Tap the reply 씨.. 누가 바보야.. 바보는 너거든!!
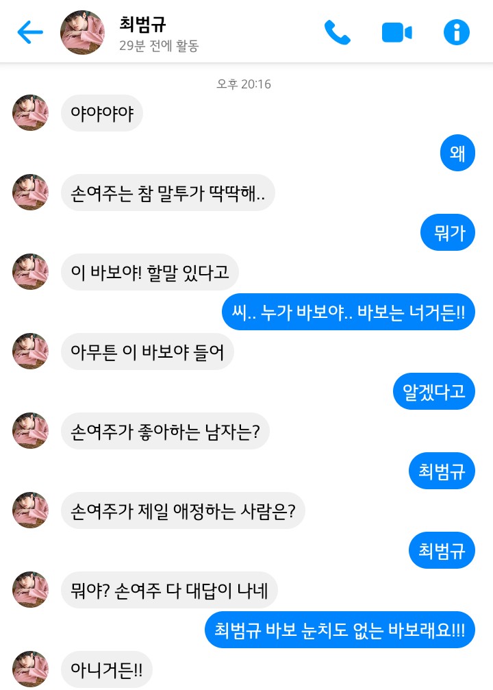This screenshot has height=690, width=493. [x=349, y=312]
